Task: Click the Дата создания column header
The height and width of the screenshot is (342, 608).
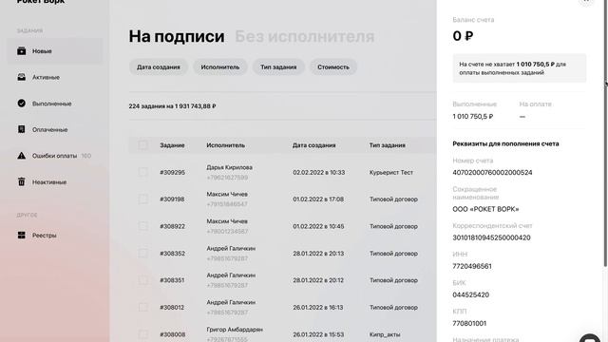Action: (313, 145)
